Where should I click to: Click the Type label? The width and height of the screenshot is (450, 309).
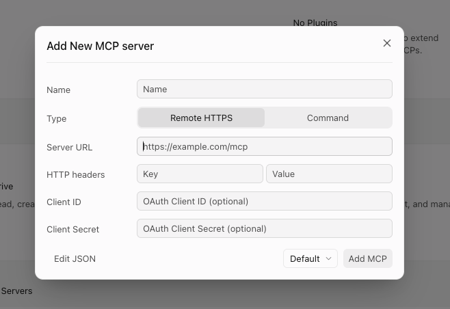57,118
